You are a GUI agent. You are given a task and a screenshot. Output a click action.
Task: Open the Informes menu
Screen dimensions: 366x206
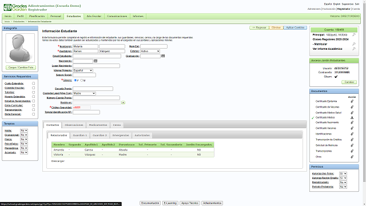(138, 16)
